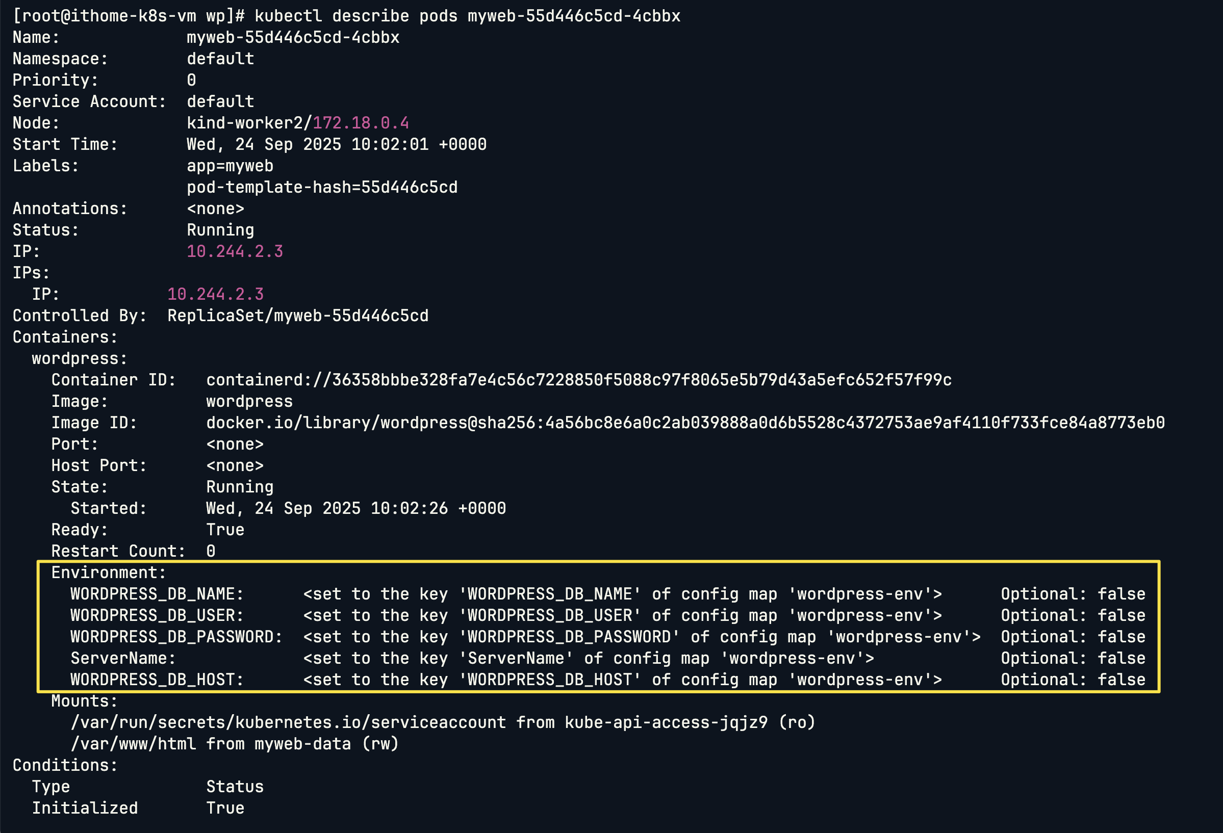Click Optional: false on the ServerName row
Image resolution: width=1223 pixels, height=833 pixels.
(1073, 659)
